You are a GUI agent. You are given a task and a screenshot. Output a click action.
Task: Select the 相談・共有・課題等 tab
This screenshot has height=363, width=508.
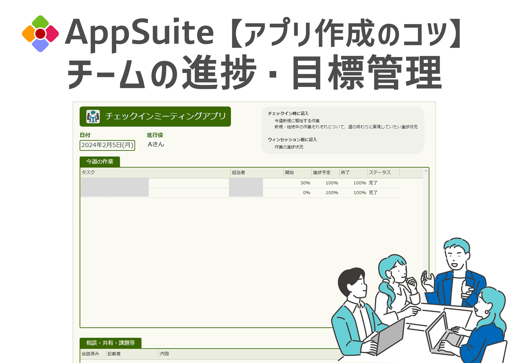tap(110, 343)
